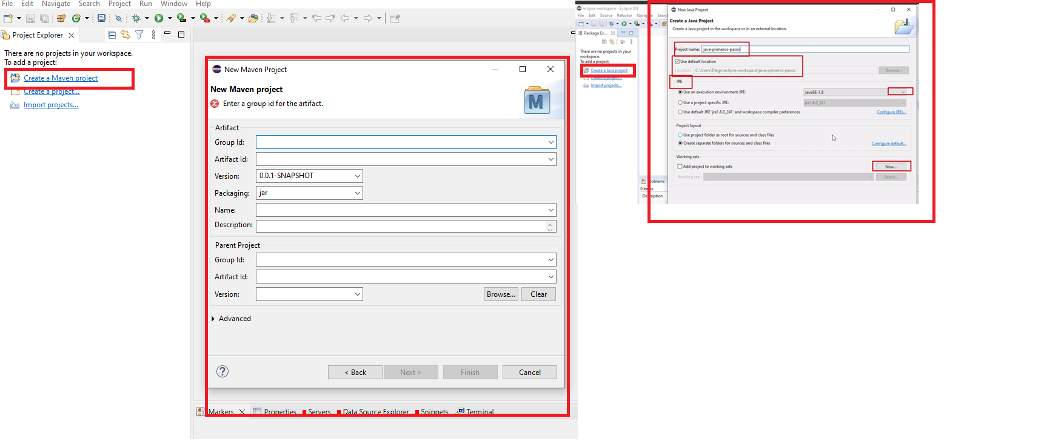Click the Browse... button in Parent Project
Image resolution: width=1064 pixels, height=441 pixels.
tap(501, 294)
